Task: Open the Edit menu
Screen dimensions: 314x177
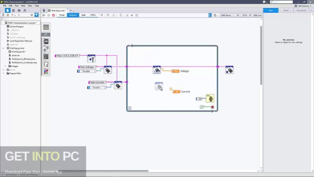Action: (x=11, y=6)
